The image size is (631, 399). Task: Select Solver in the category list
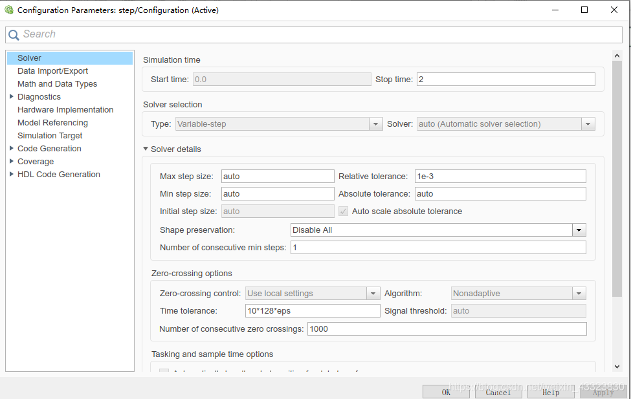point(70,58)
